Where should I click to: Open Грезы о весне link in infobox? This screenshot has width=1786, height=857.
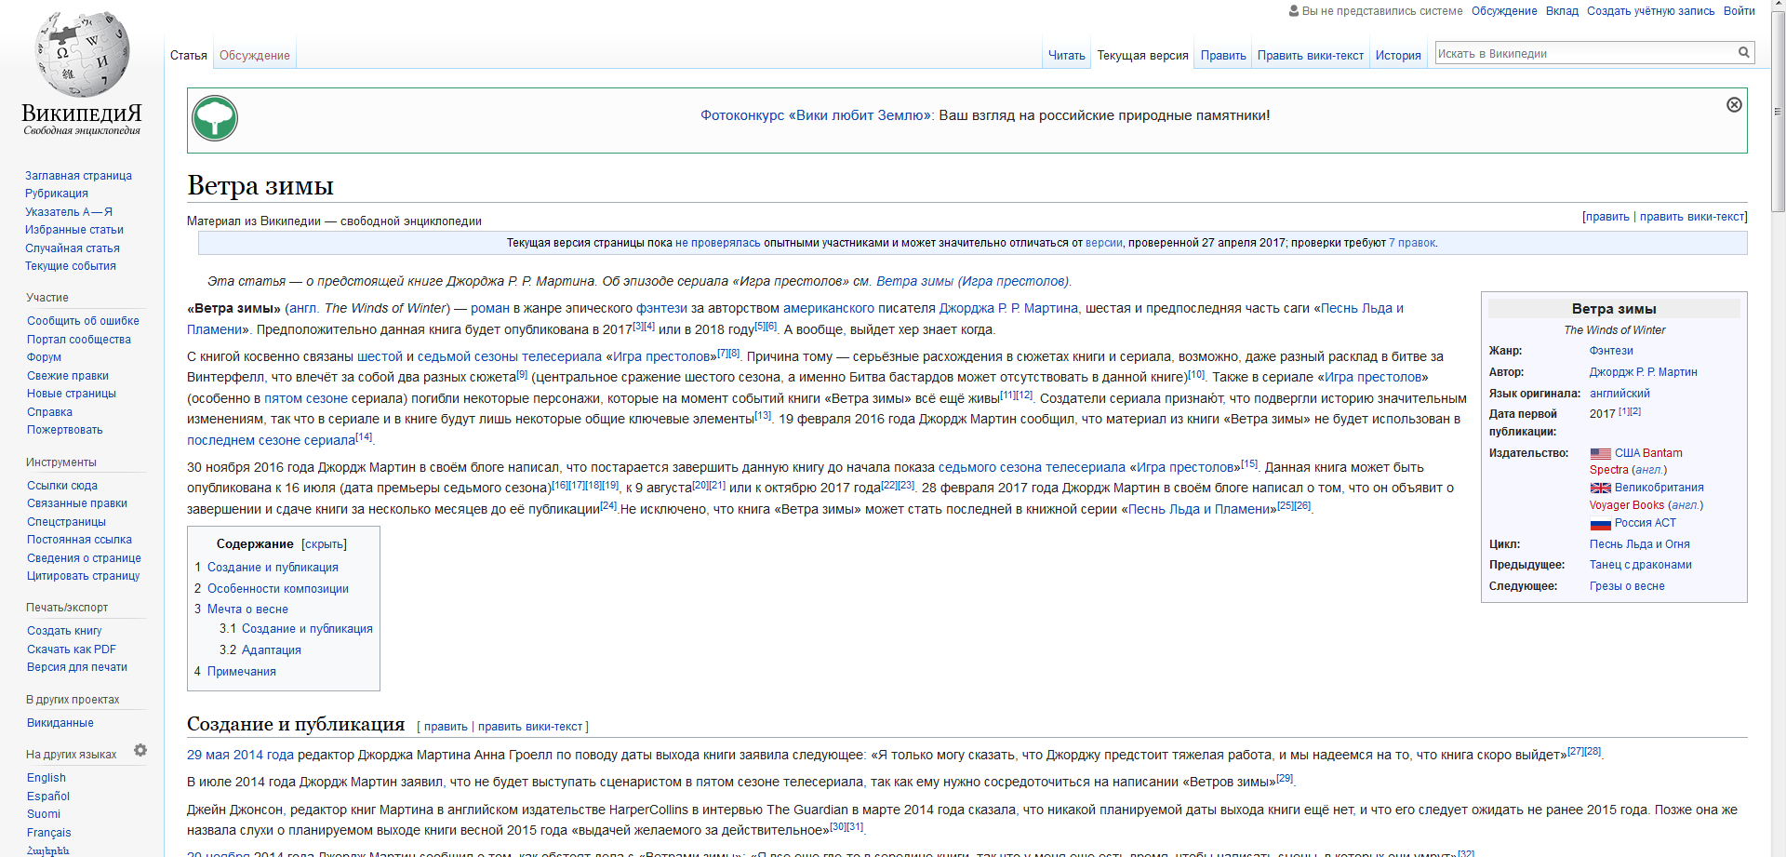click(x=1627, y=586)
